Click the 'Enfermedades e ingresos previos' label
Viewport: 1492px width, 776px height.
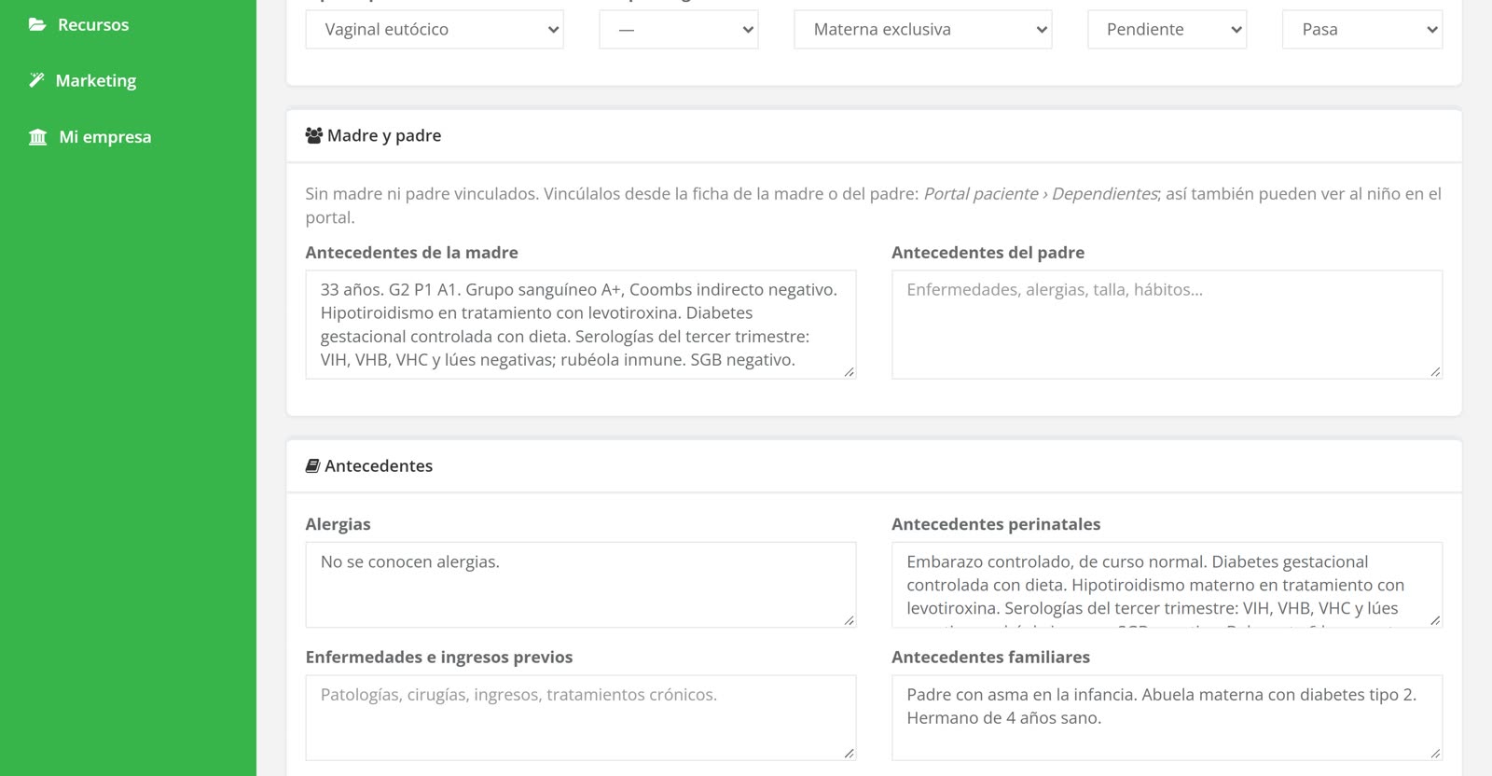point(439,657)
